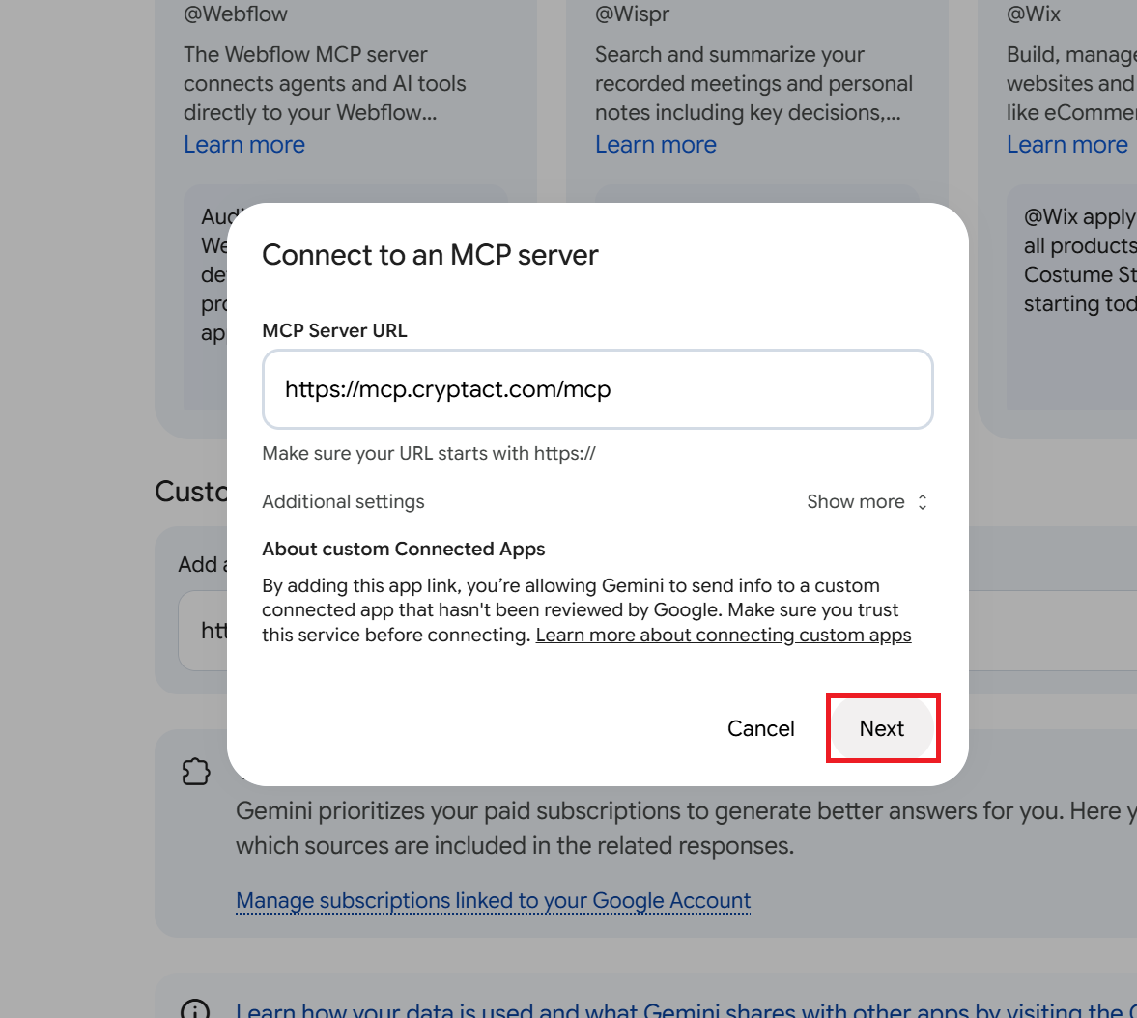Expand Show more additional settings

(x=867, y=501)
